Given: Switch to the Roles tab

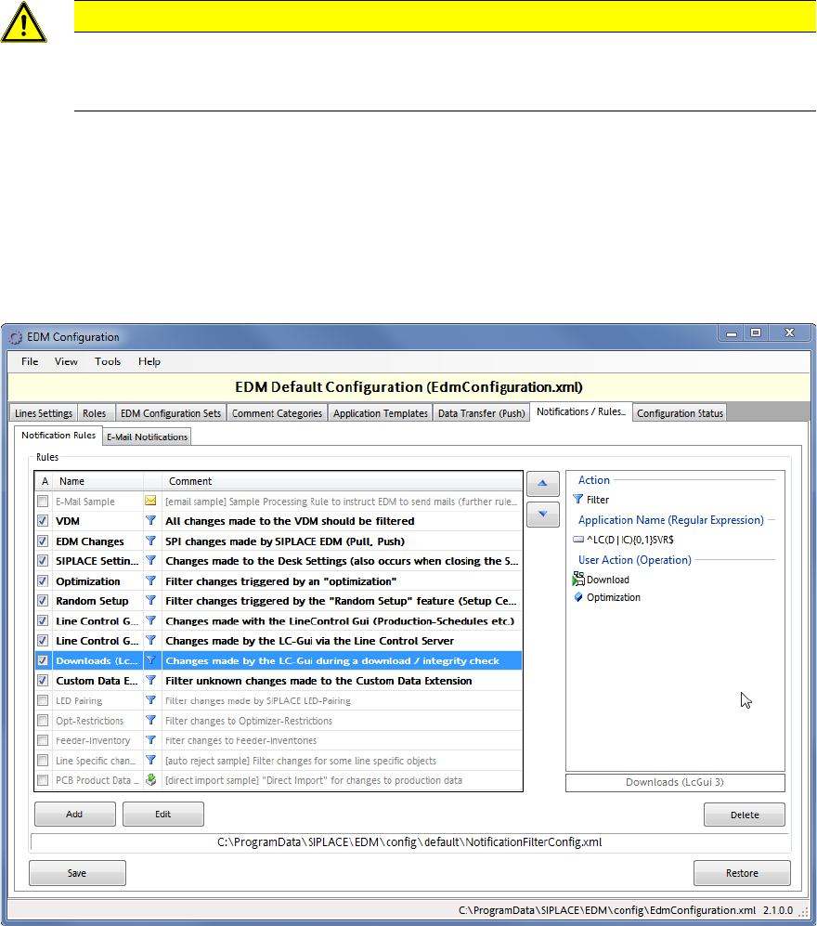Looking at the screenshot, I should coord(95,413).
